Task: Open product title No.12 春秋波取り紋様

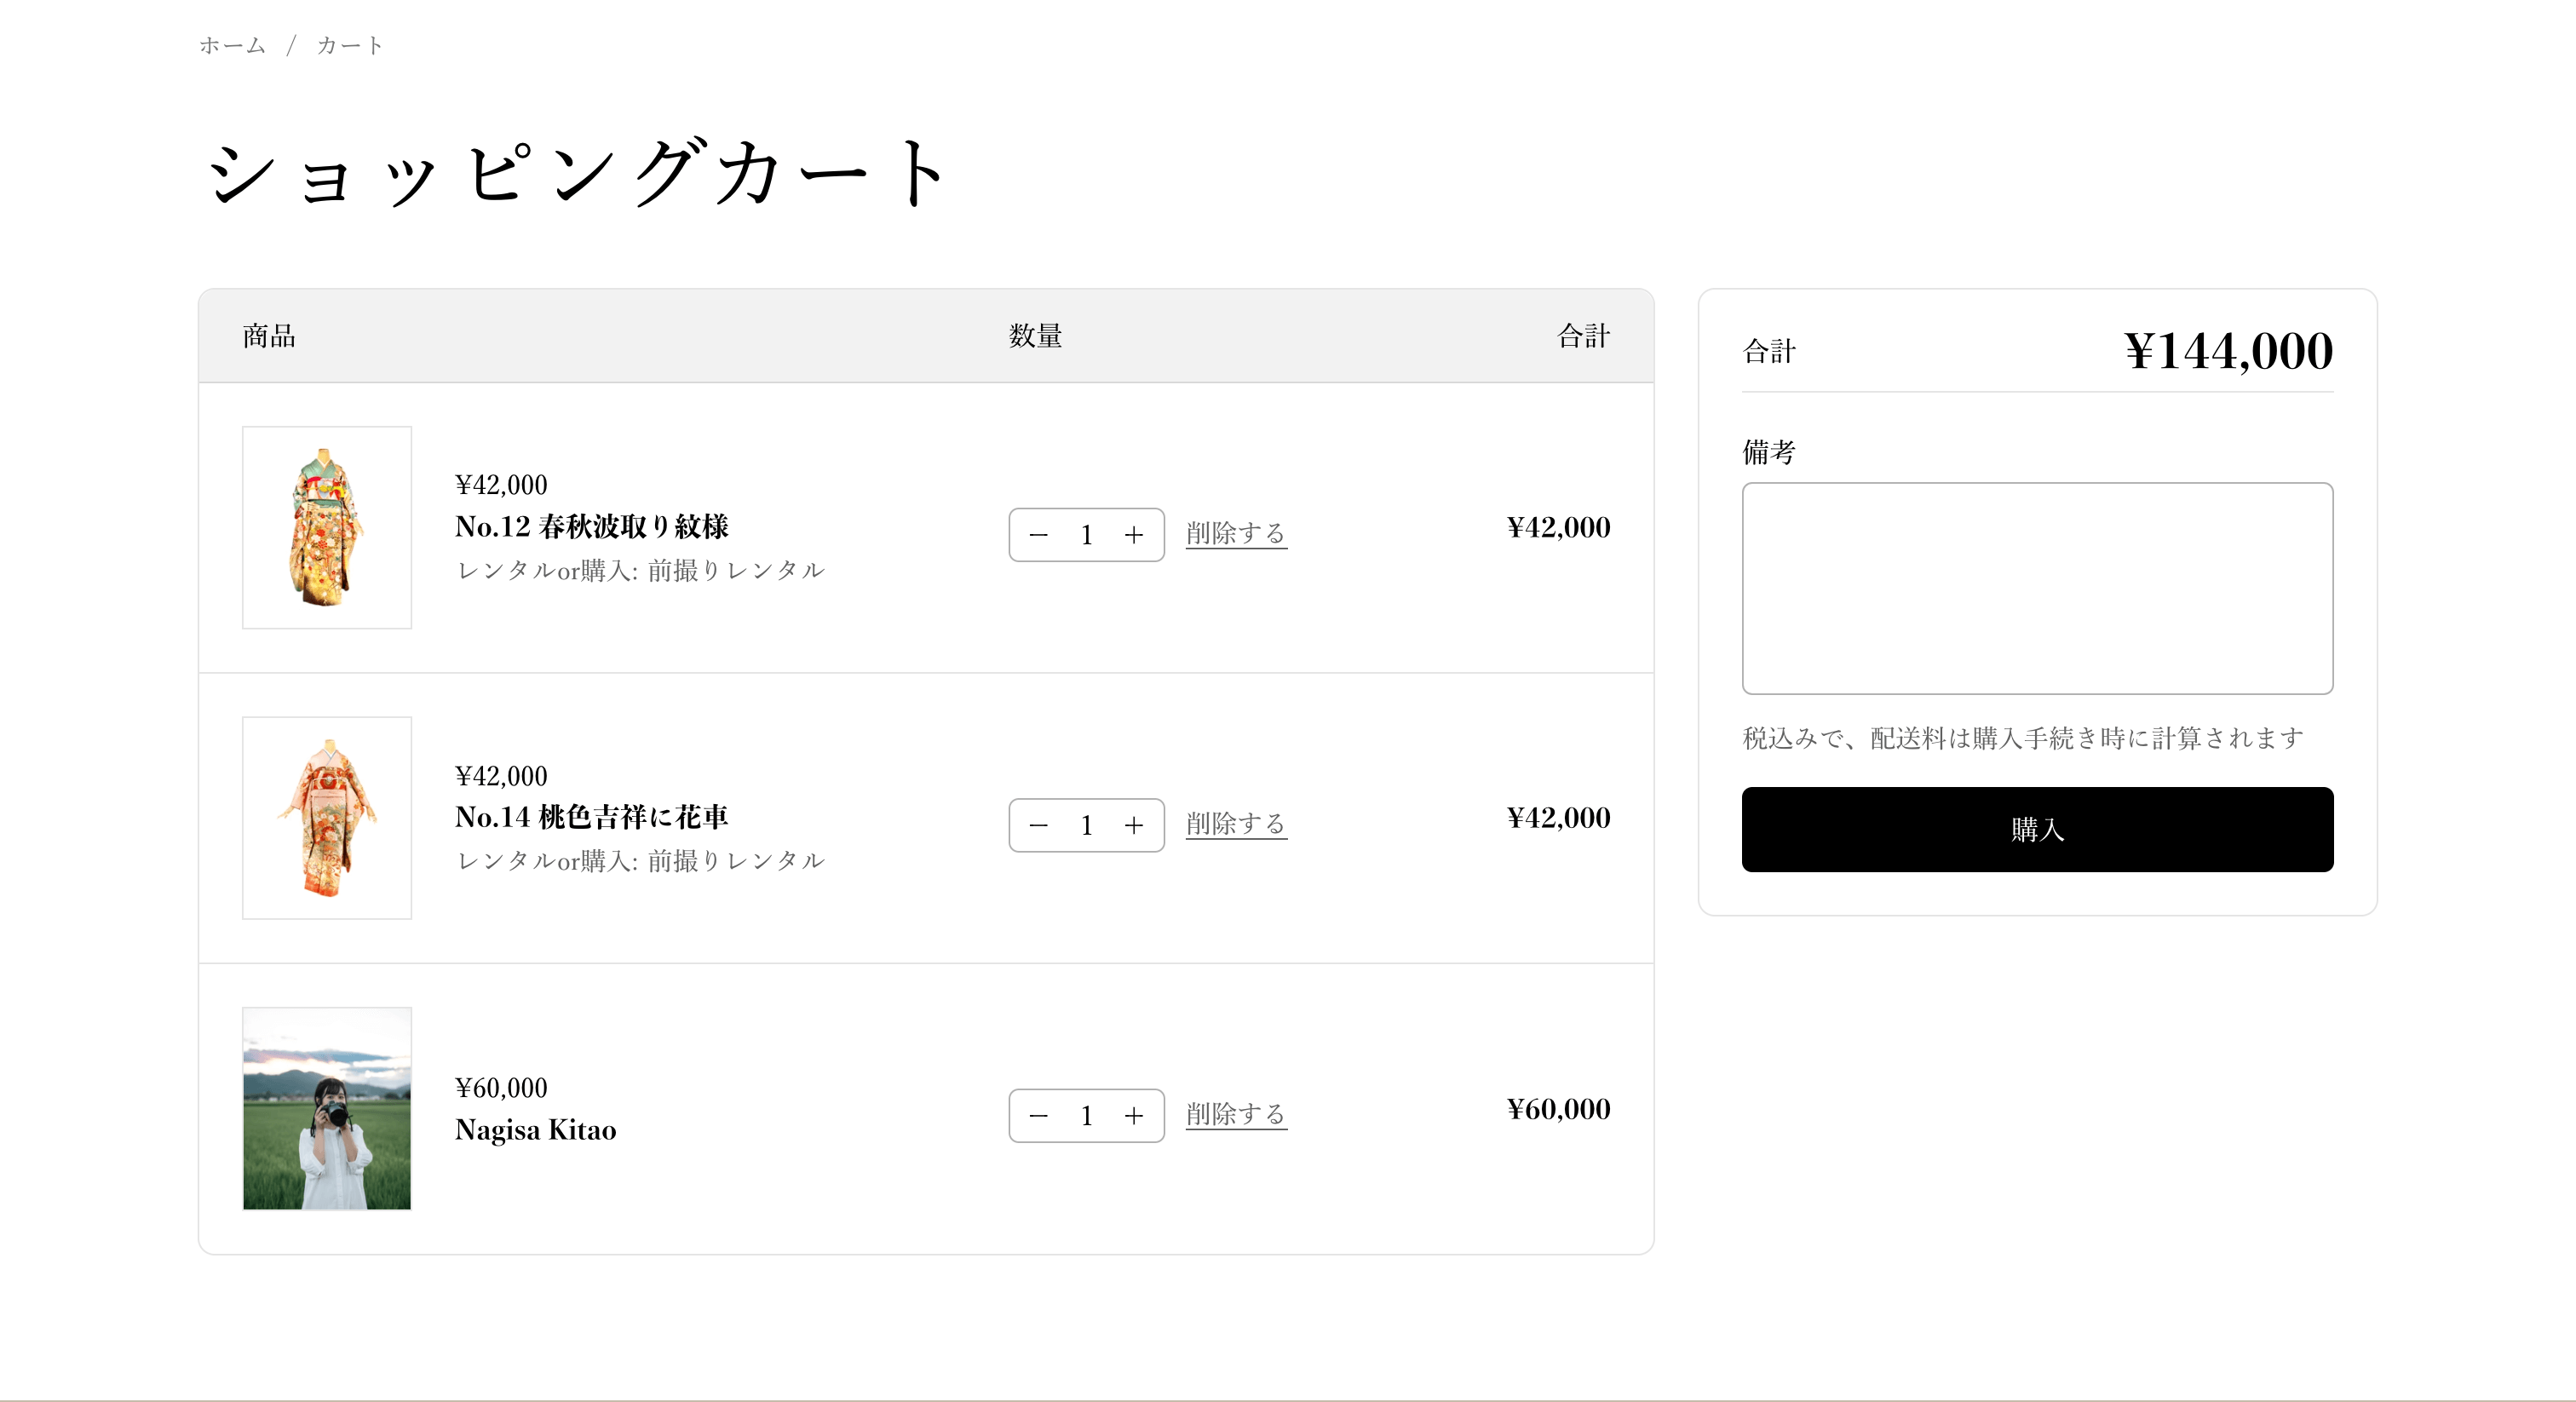Action: click(591, 526)
